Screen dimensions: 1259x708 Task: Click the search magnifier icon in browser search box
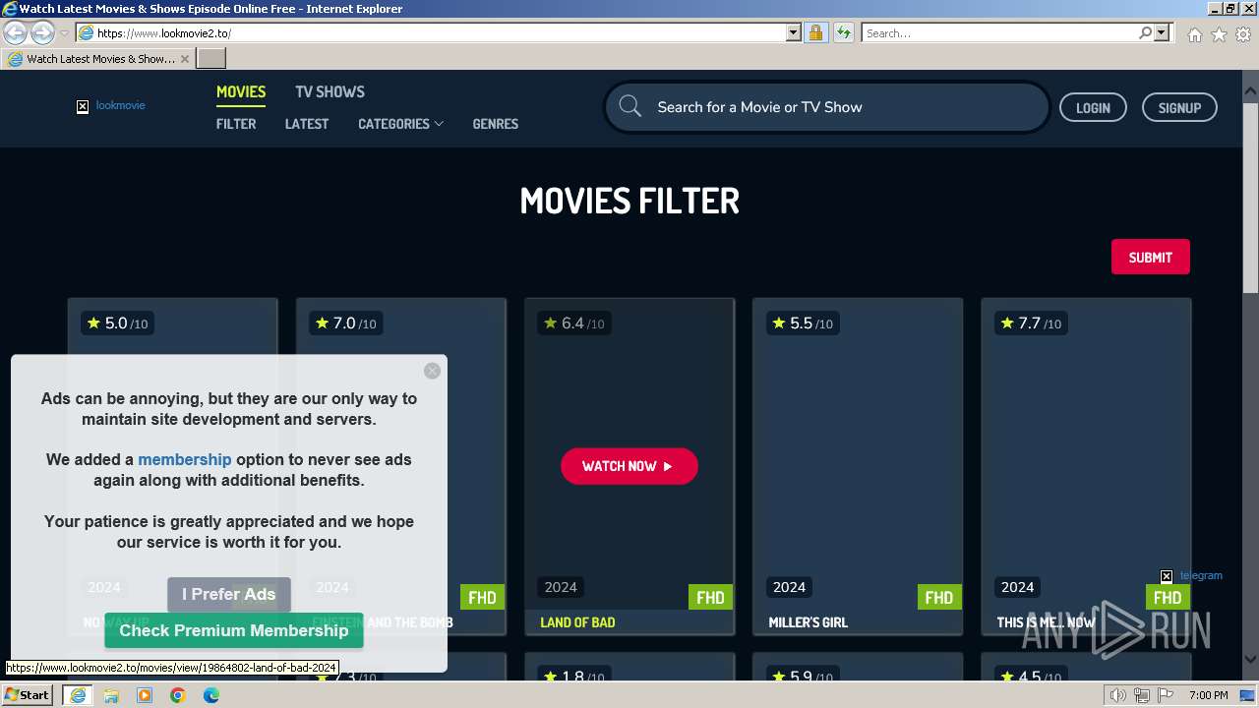[1145, 32]
